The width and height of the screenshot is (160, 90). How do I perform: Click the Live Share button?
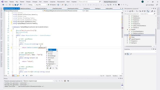pos(150,5)
